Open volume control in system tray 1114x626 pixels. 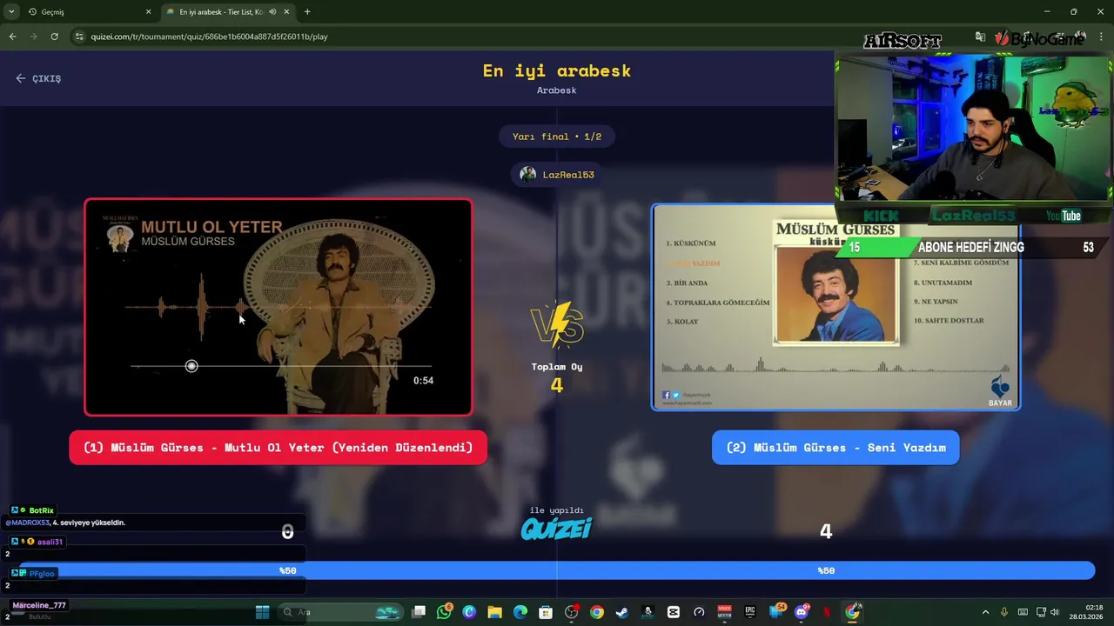pyautogui.click(x=1055, y=612)
